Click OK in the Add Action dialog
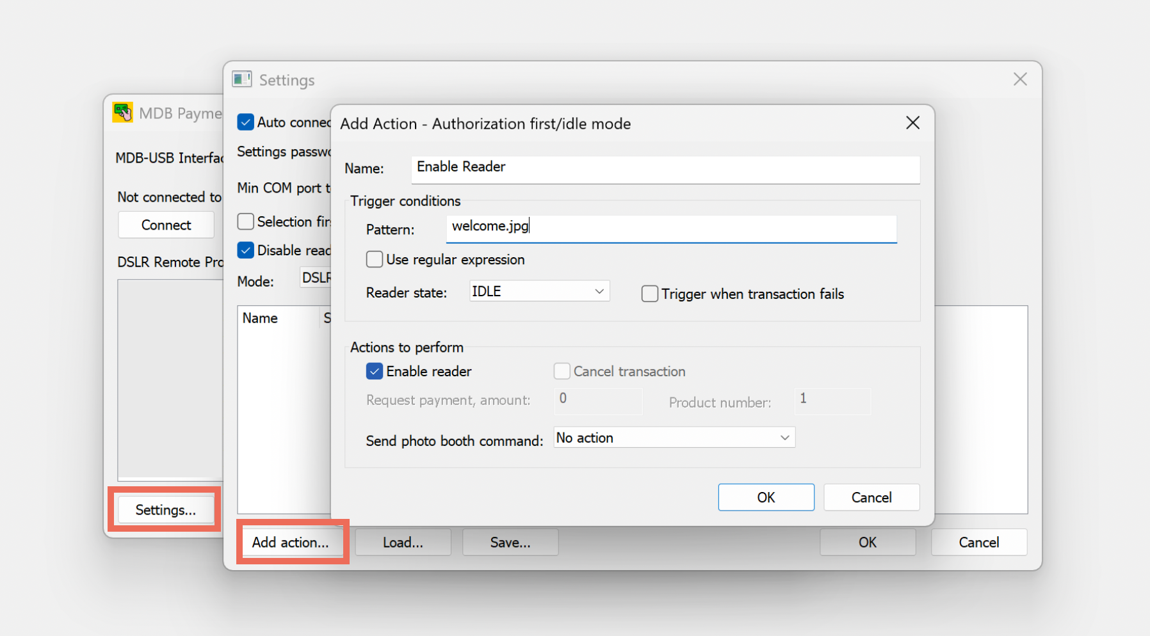This screenshot has width=1150, height=636. [766, 498]
